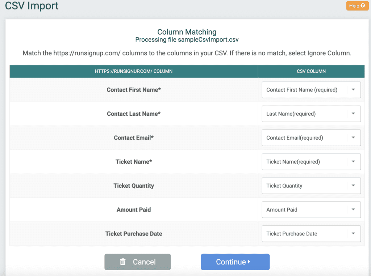Click the Processing file sampleCsvImport.csv text
This screenshot has width=371, height=276.
[x=187, y=40]
